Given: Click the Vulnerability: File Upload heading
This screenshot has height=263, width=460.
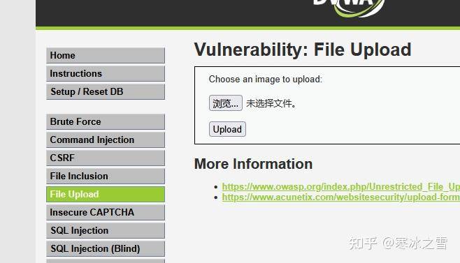Looking at the screenshot, I should pos(303,50).
